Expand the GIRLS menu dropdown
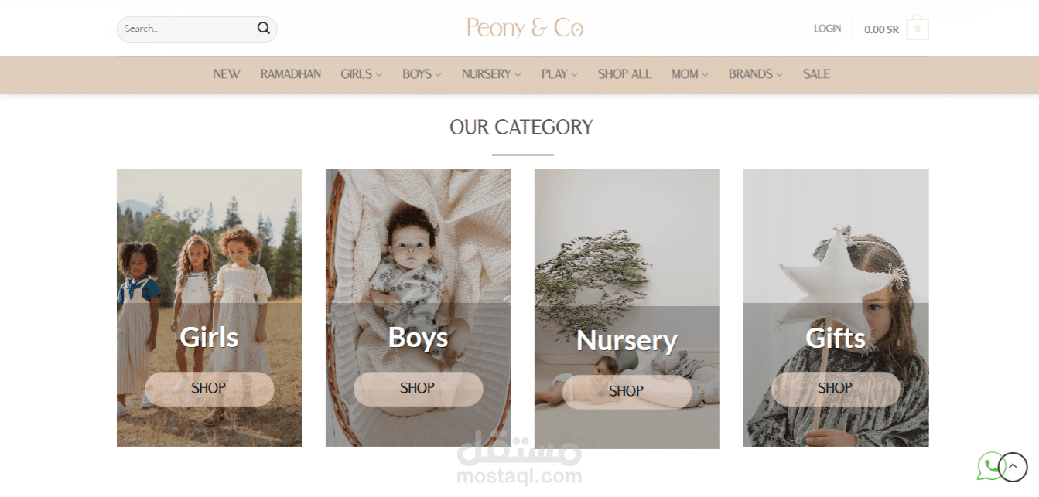The width and height of the screenshot is (1039, 497). [361, 74]
